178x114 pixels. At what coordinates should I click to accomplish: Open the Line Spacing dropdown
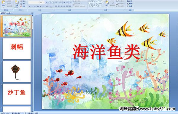(x=70, y=2)
